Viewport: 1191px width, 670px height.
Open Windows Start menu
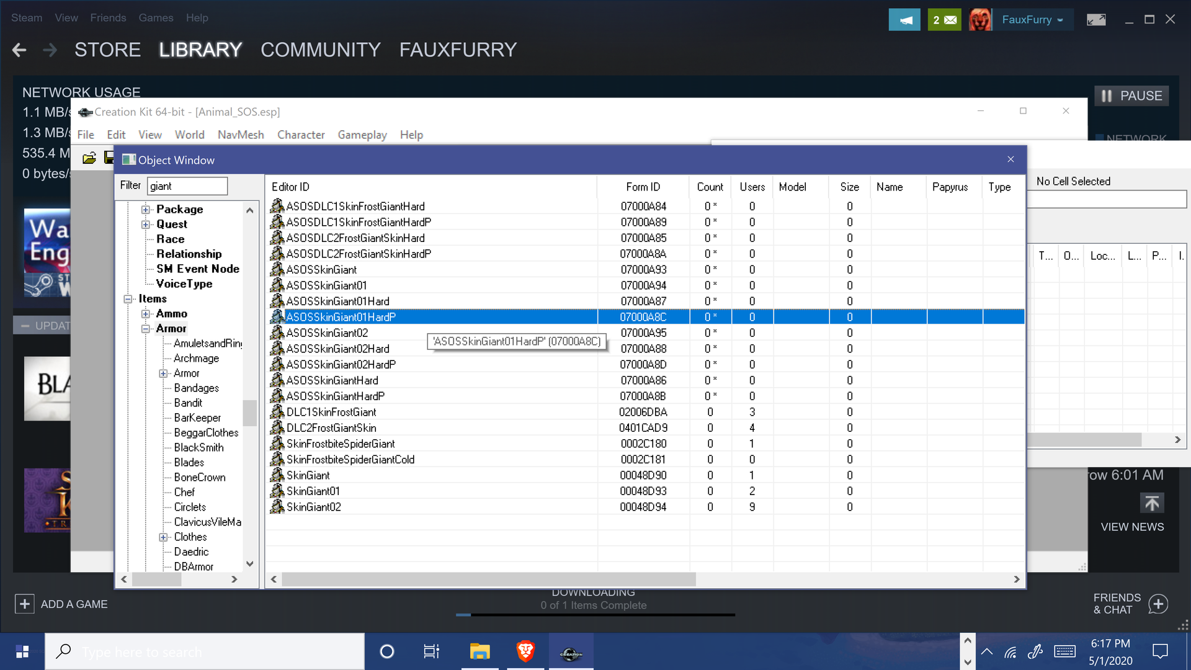[22, 651]
